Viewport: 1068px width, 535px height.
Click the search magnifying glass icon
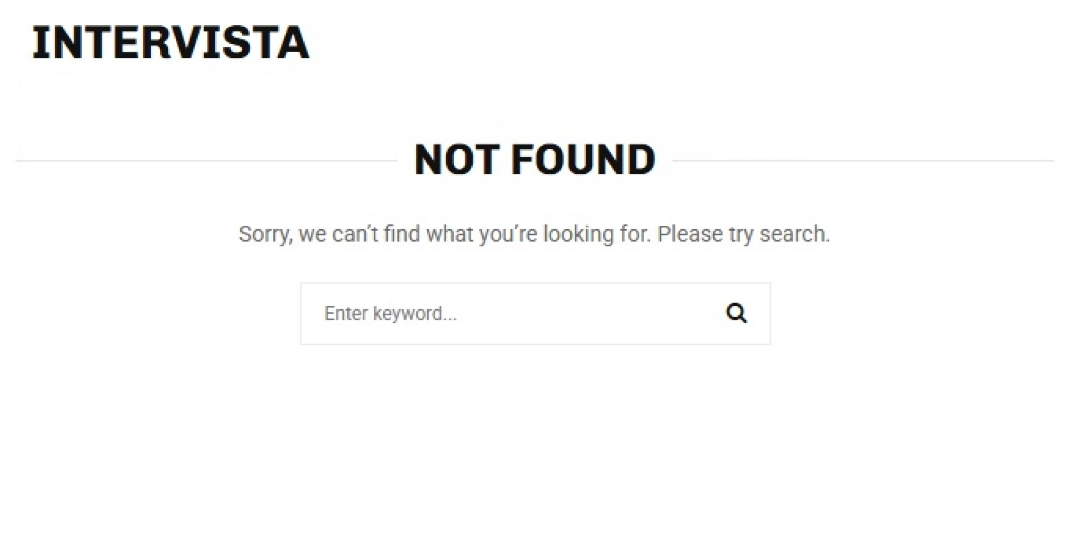(736, 313)
